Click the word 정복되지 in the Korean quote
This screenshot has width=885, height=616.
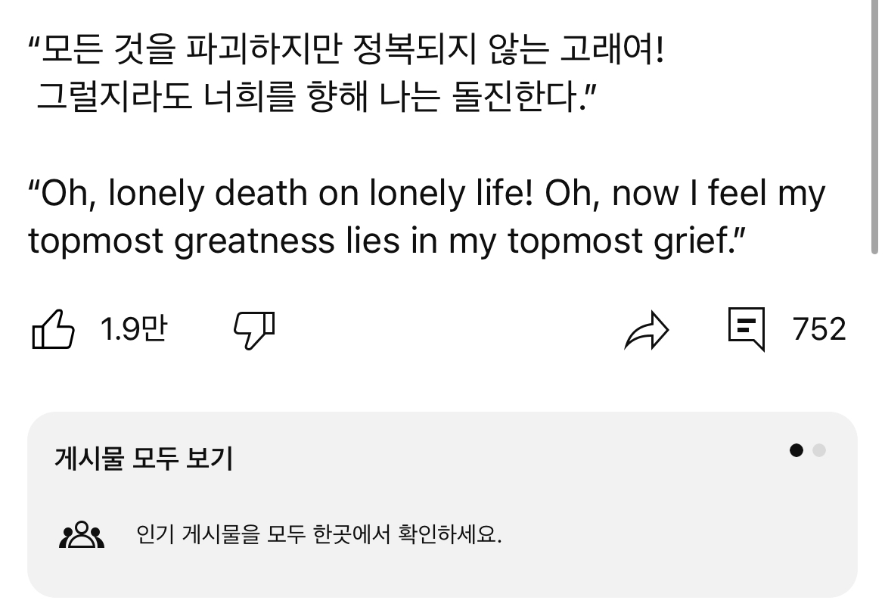point(411,51)
